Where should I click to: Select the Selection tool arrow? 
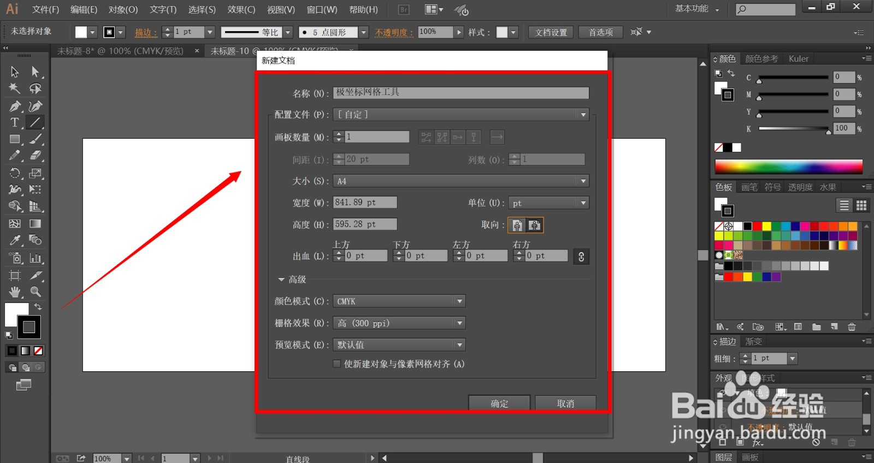coord(15,72)
